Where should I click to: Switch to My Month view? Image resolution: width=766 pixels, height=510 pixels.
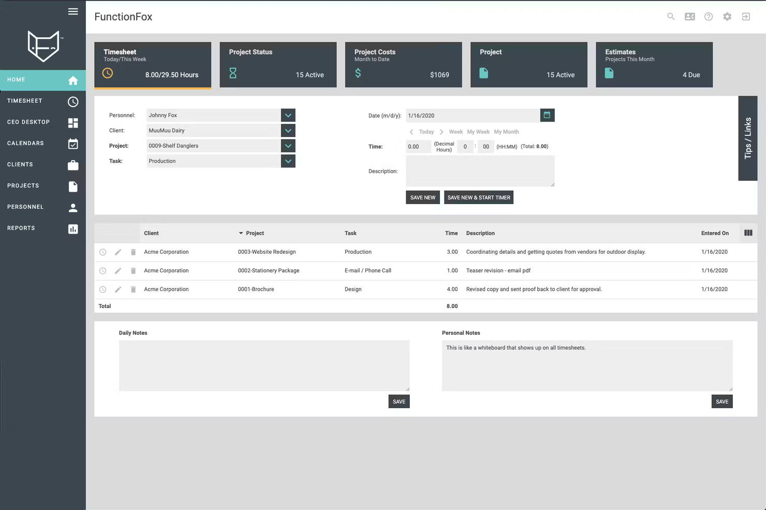(x=506, y=132)
